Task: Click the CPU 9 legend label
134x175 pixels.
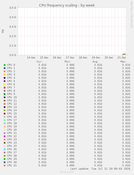Action: 11,94
